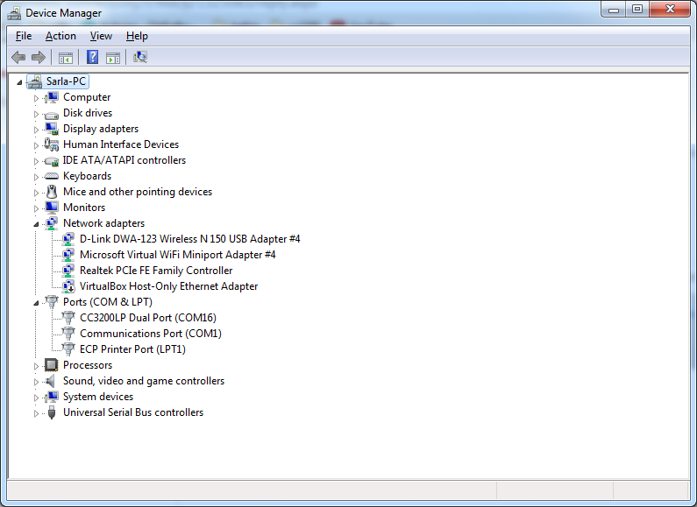Click the speaker icon for Sound controllers

click(x=51, y=381)
